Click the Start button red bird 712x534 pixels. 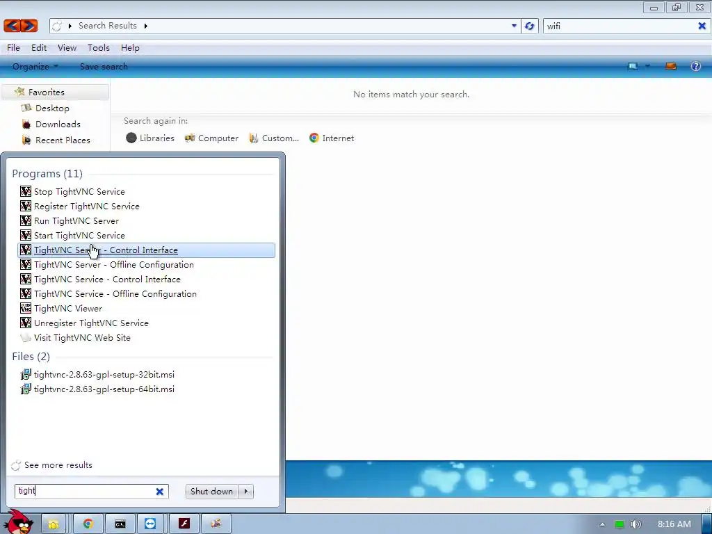pos(19,523)
